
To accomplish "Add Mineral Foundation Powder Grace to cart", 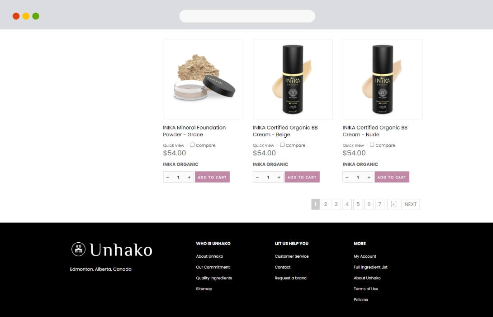I will [x=212, y=177].
